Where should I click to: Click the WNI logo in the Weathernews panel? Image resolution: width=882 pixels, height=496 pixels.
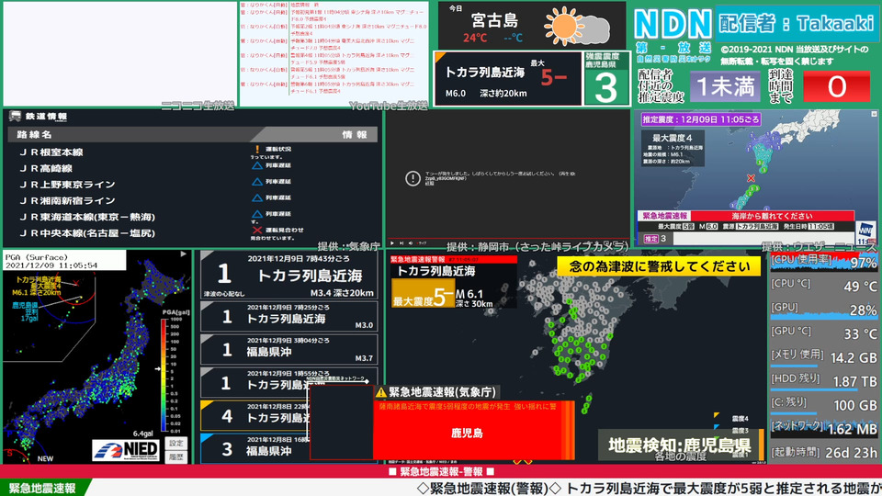coord(865,231)
